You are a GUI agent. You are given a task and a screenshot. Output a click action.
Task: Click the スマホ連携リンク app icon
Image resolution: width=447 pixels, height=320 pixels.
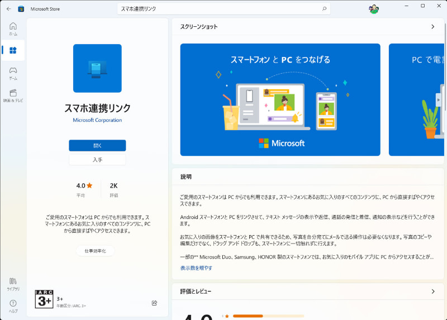(x=97, y=68)
